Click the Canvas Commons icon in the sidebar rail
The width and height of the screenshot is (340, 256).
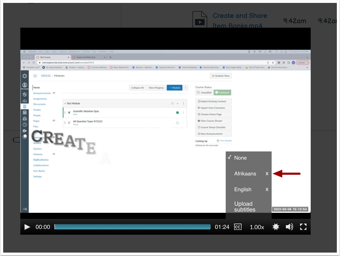coord(25,130)
